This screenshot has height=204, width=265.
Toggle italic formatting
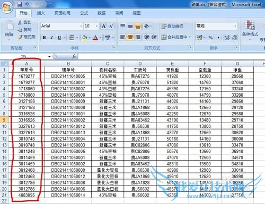pyautogui.click(x=52, y=38)
